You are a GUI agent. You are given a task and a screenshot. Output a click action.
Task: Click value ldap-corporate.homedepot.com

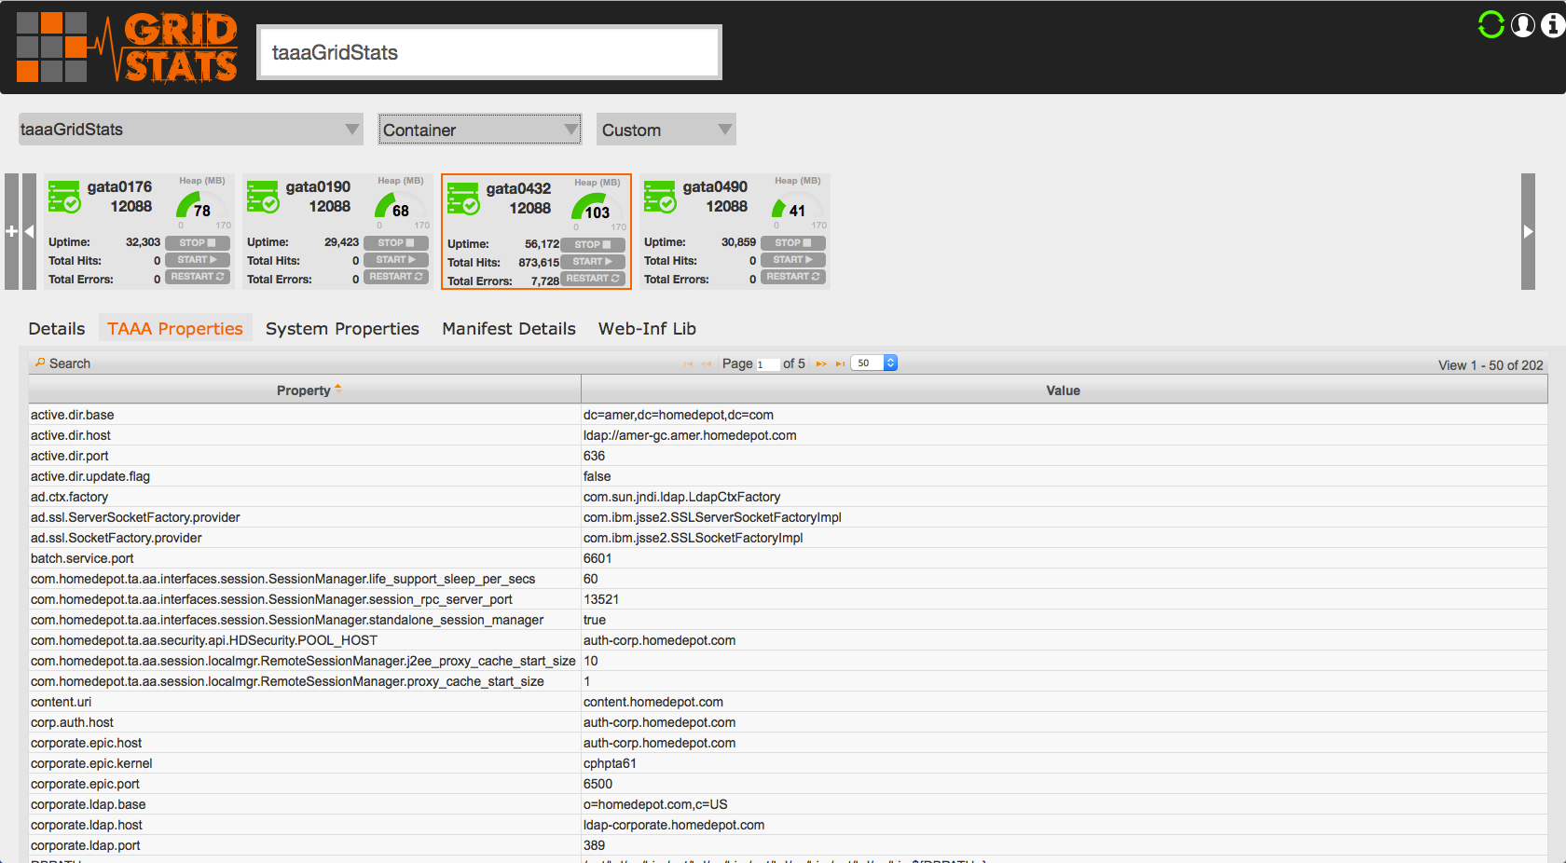pyautogui.click(x=674, y=825)
